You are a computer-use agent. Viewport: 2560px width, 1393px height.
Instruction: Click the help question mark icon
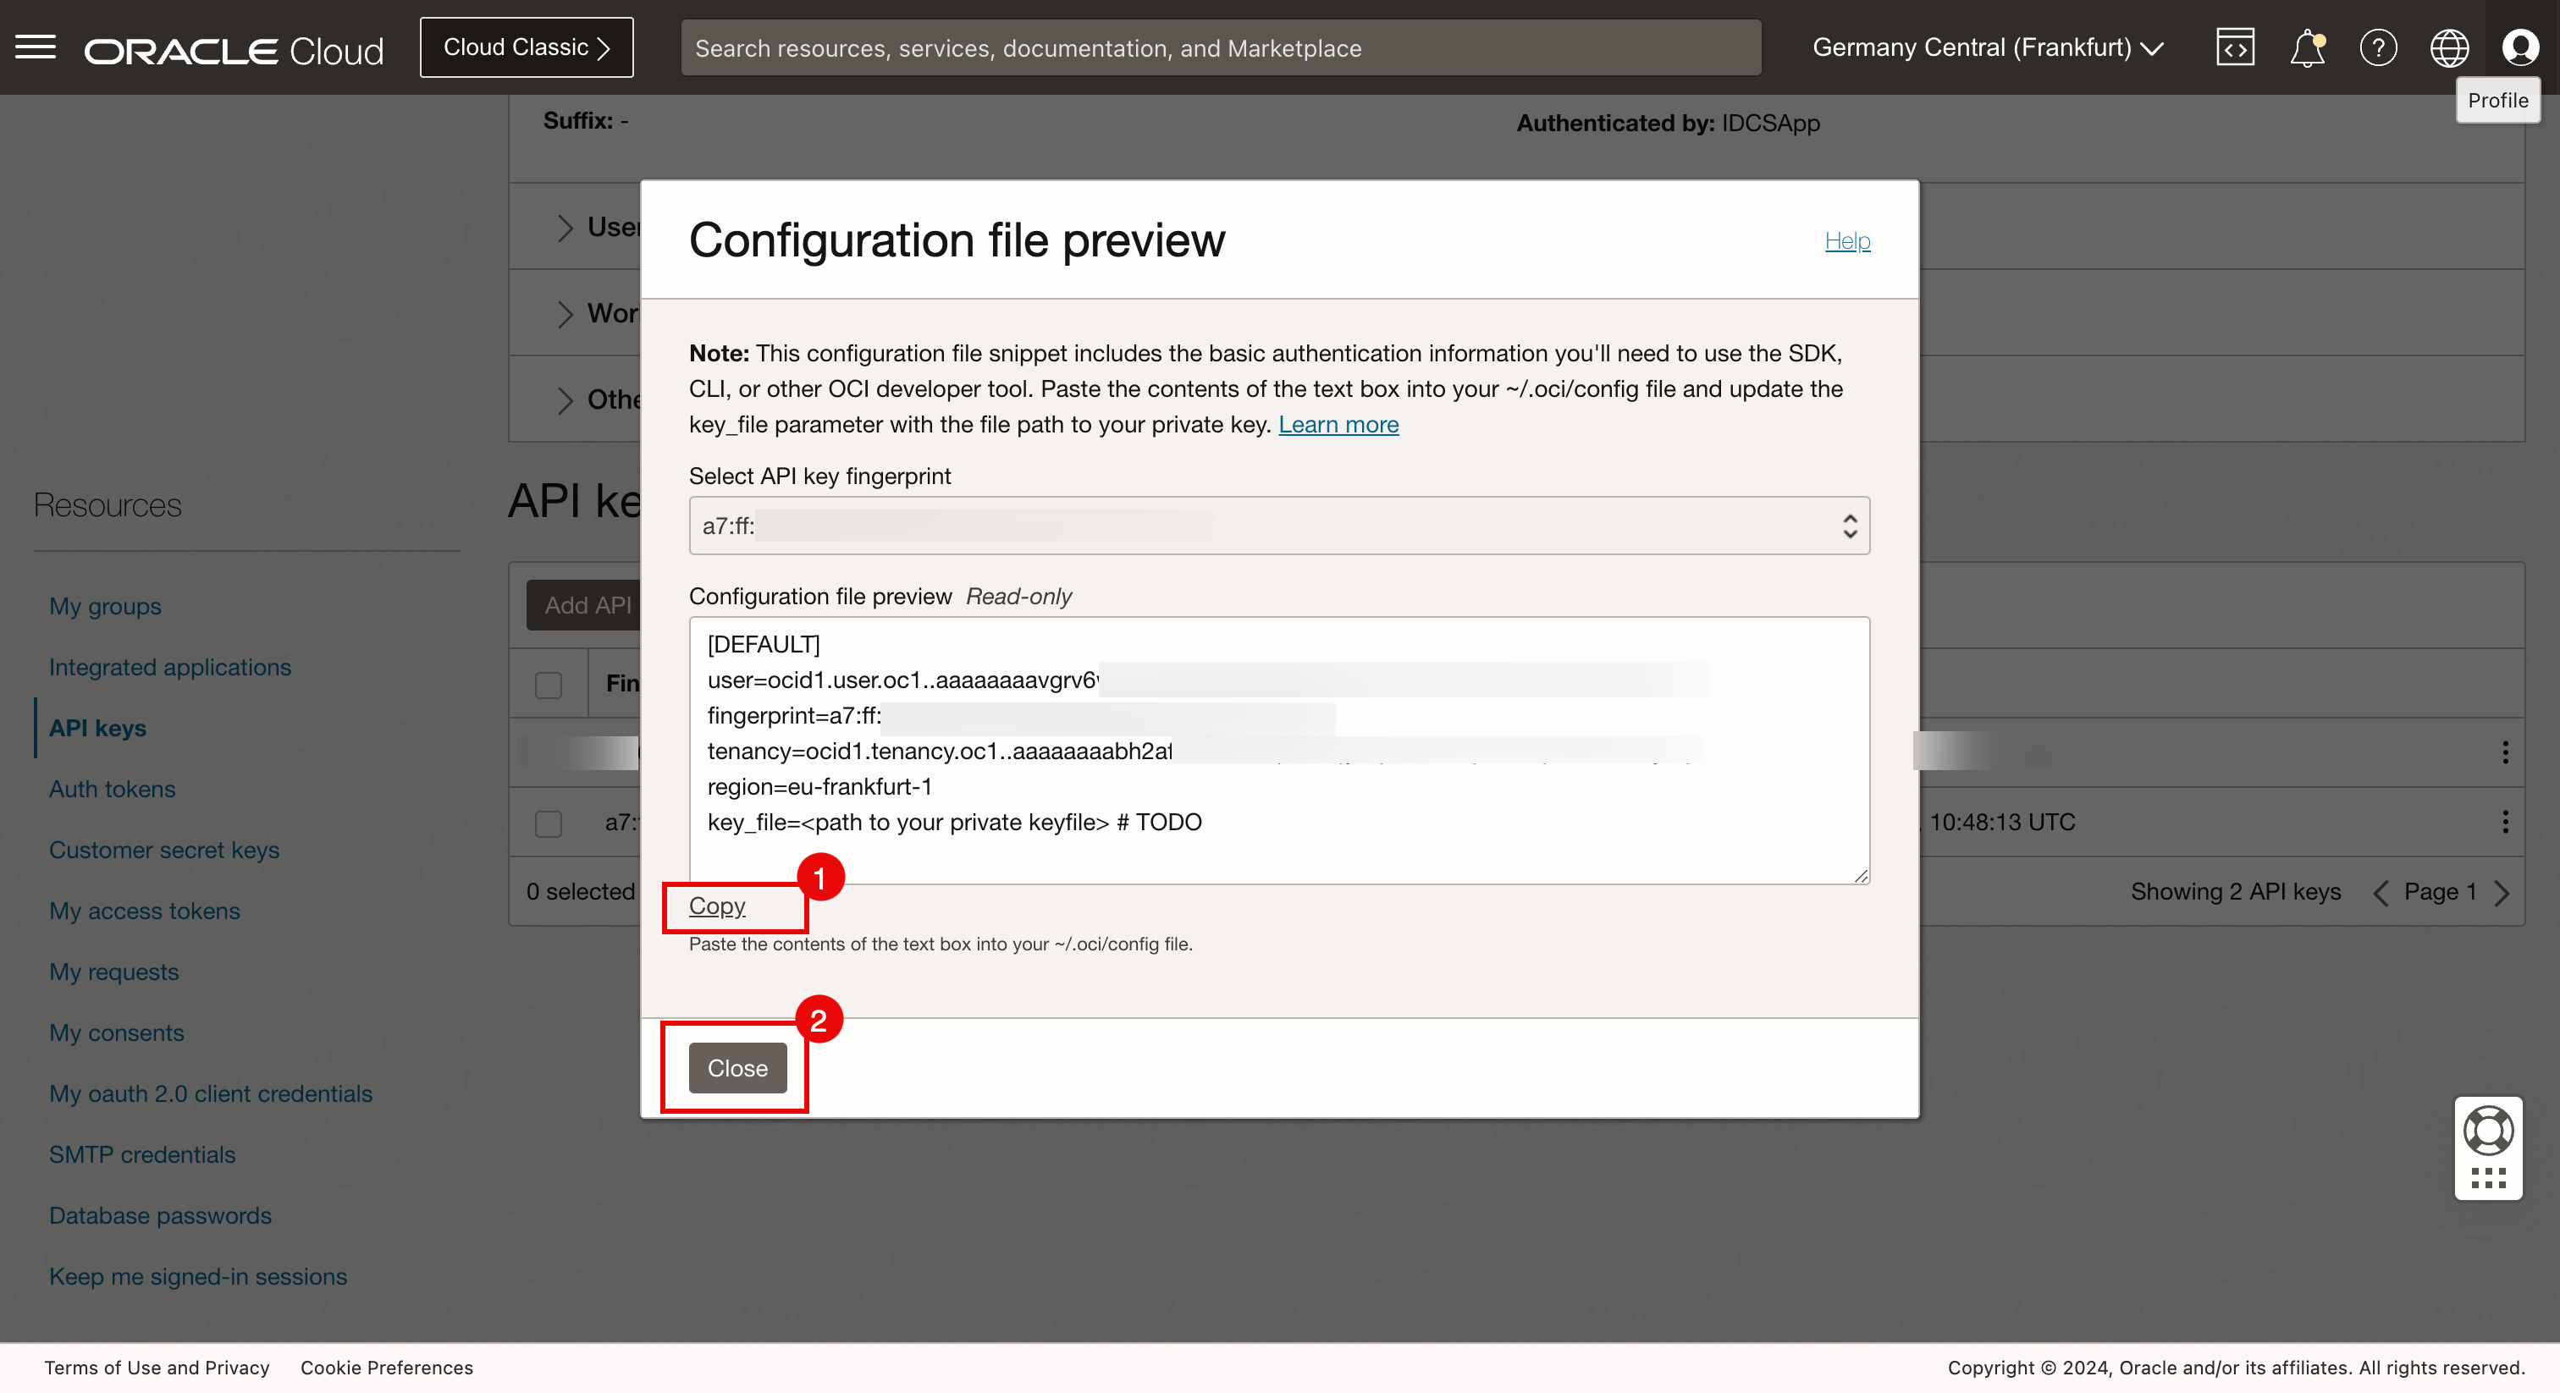pyautogui.click(x=2378, y=47)
